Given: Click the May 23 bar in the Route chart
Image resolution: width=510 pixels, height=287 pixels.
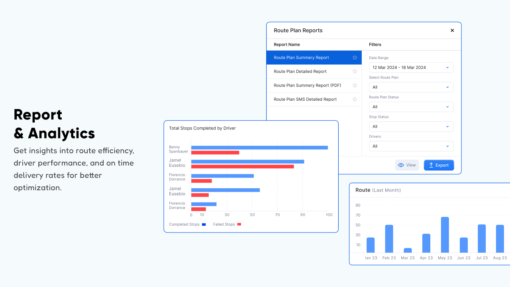Looking at the screenshot, I should pos(445,234).
